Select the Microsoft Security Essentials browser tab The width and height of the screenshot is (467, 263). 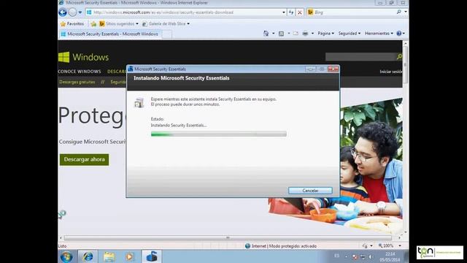click(x=110, y=34)
